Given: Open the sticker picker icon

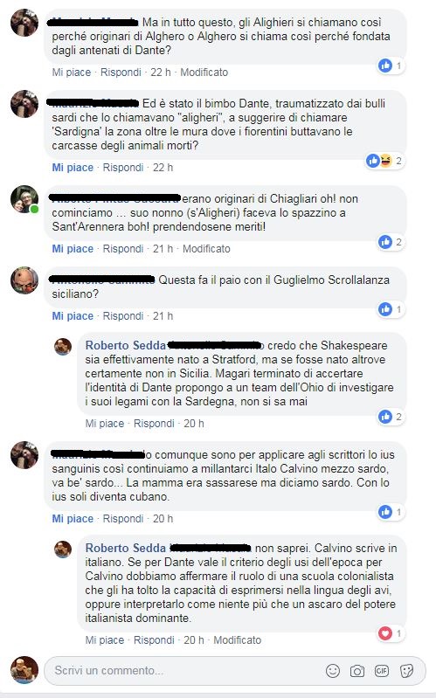Looking at the screenshot, I should pyautogui.click(x=406, y=671).
